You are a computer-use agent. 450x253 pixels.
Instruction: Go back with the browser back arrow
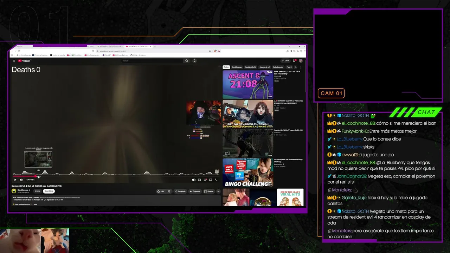pos(12,51)
